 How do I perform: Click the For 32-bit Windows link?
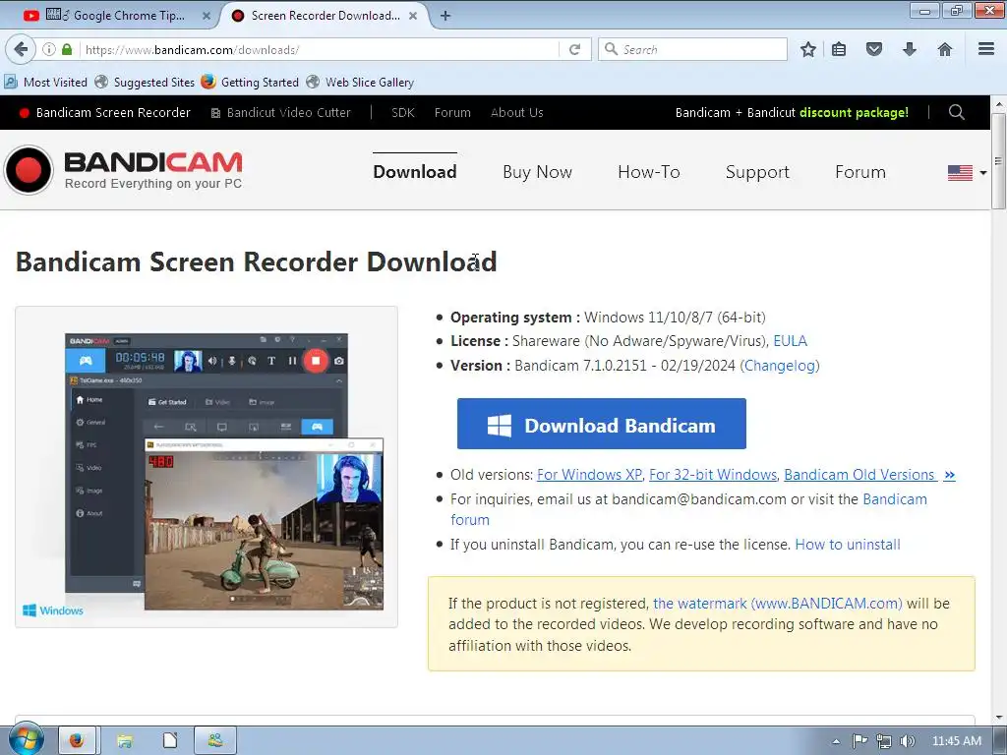713,475
